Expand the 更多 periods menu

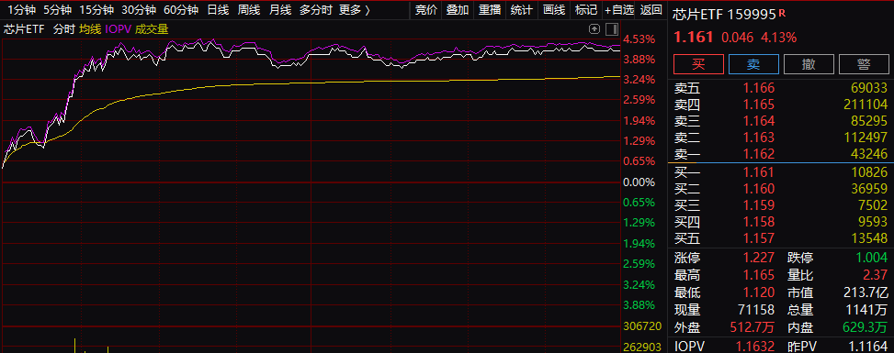(354, 10)
